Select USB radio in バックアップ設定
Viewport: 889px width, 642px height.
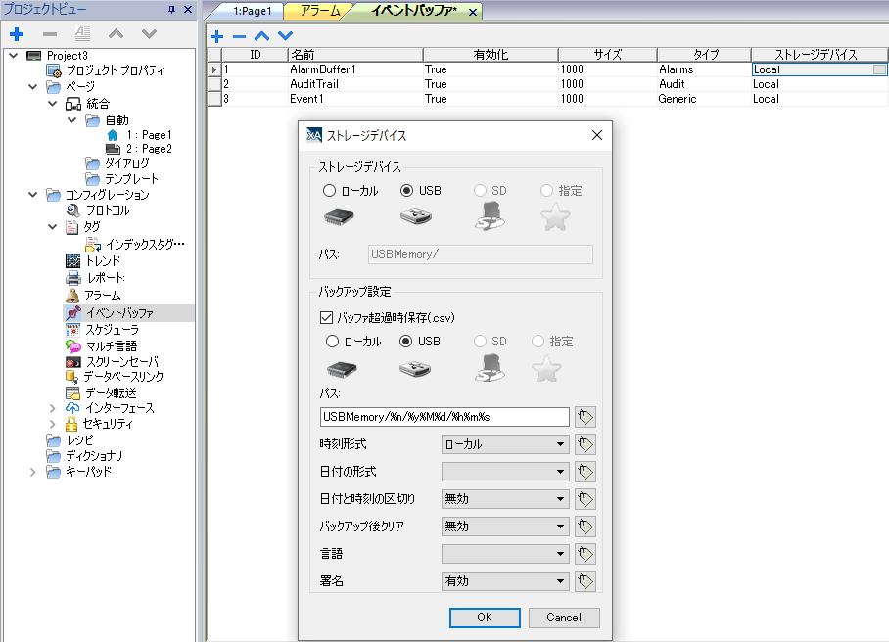[406, 342]
